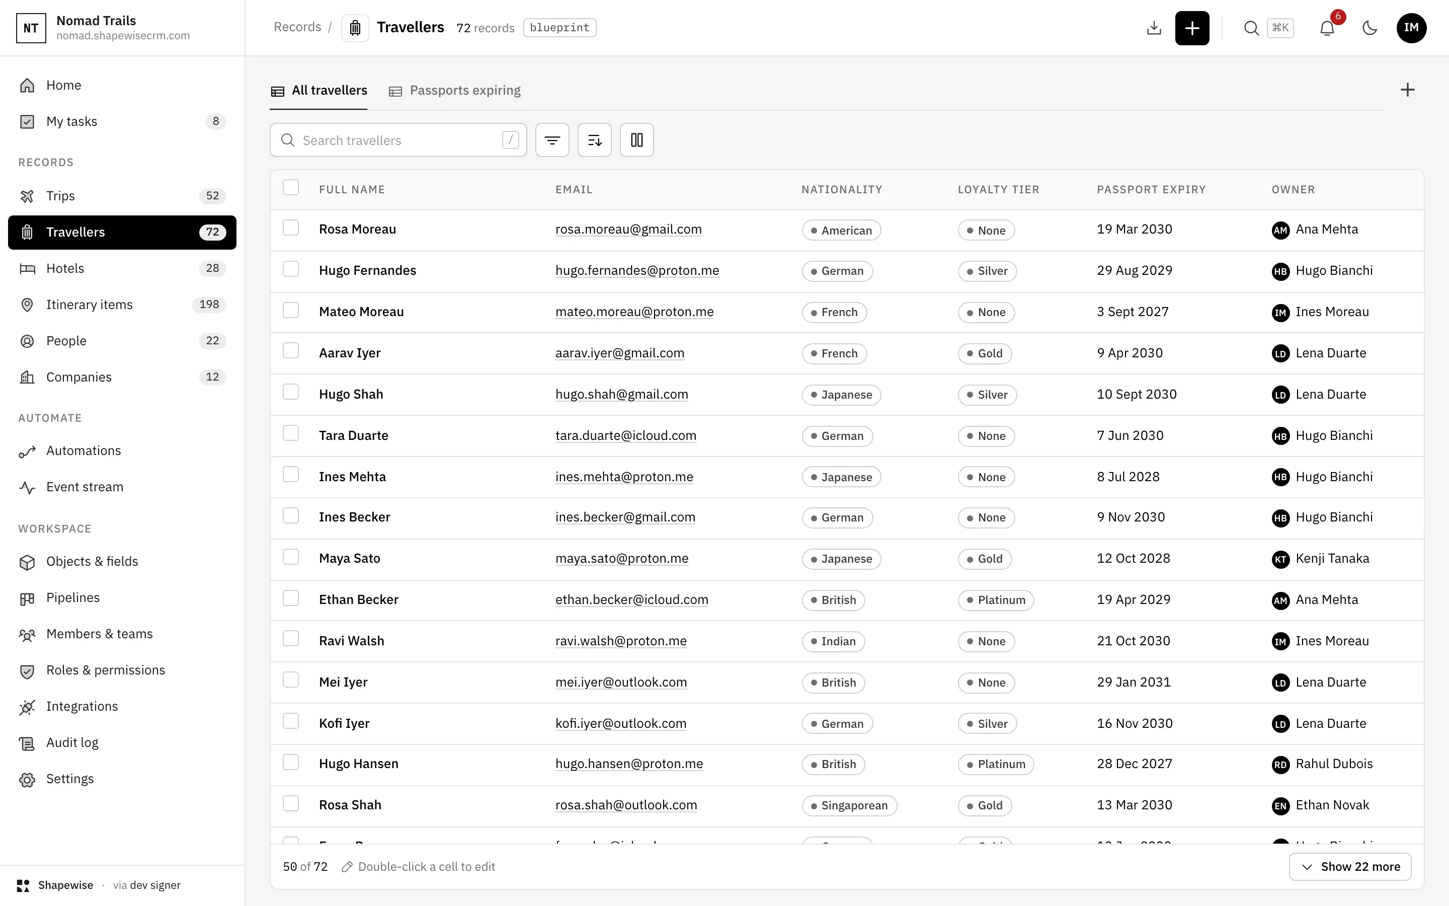Select checkbox for Hugo Shah row
This screenshot has width=1449, height=906.
coord(291,392)
